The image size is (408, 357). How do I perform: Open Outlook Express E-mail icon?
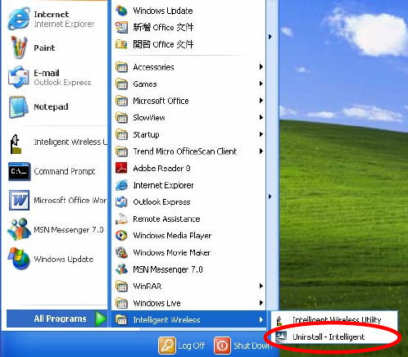pos(19,77)
